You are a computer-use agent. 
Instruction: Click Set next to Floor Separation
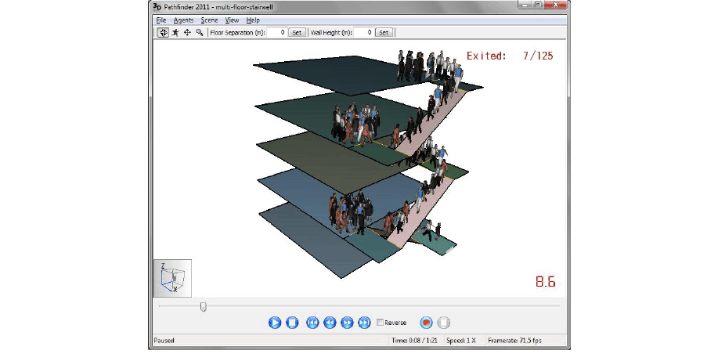click(297, 33)
